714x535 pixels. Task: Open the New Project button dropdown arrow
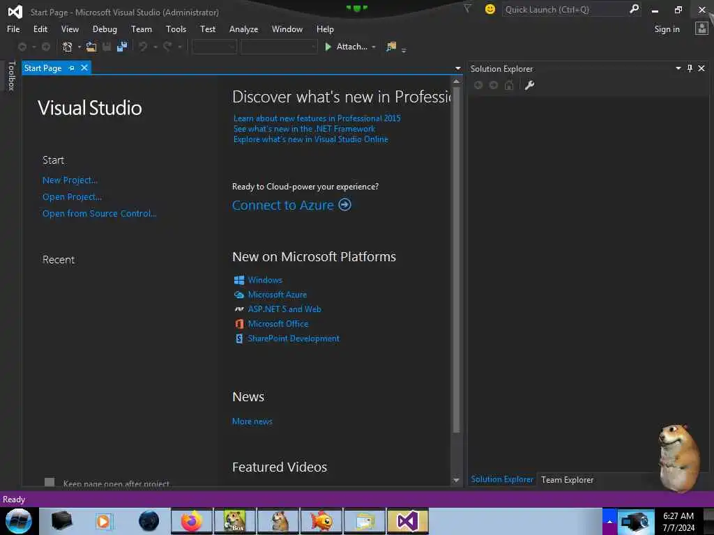[79, 47]
